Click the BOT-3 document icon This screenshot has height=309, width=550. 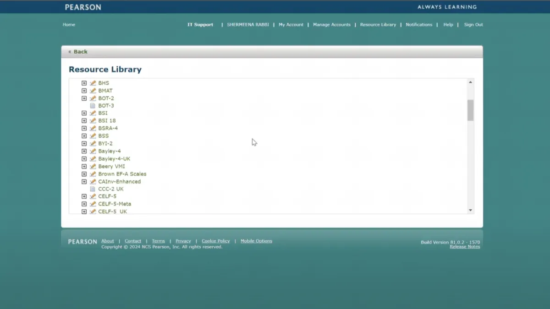click(x=93, y=106)
